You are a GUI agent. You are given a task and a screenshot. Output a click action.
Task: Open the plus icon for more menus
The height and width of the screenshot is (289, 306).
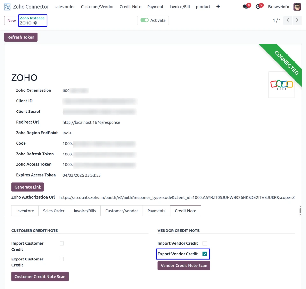[x=218, y=6]
